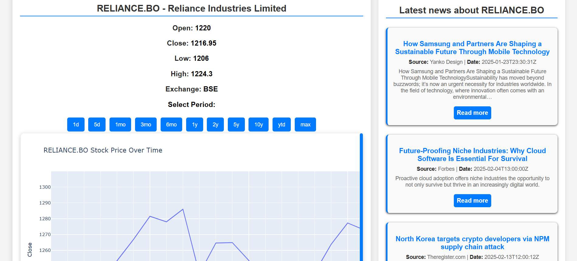Click Read more under Forbes cloud article
This screenshot has height=261, width=577.
472,201
